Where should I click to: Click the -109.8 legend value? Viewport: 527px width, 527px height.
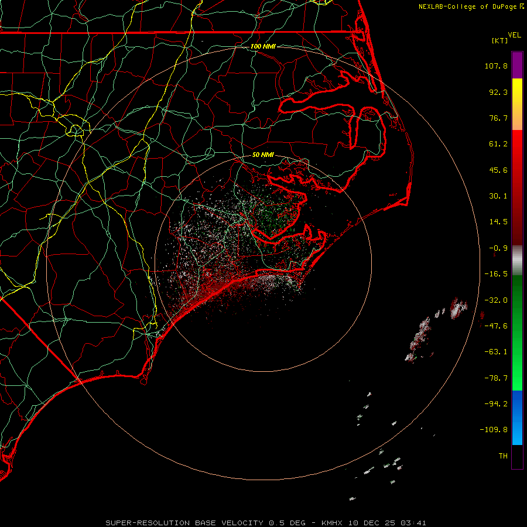click(x=494, y=430)
